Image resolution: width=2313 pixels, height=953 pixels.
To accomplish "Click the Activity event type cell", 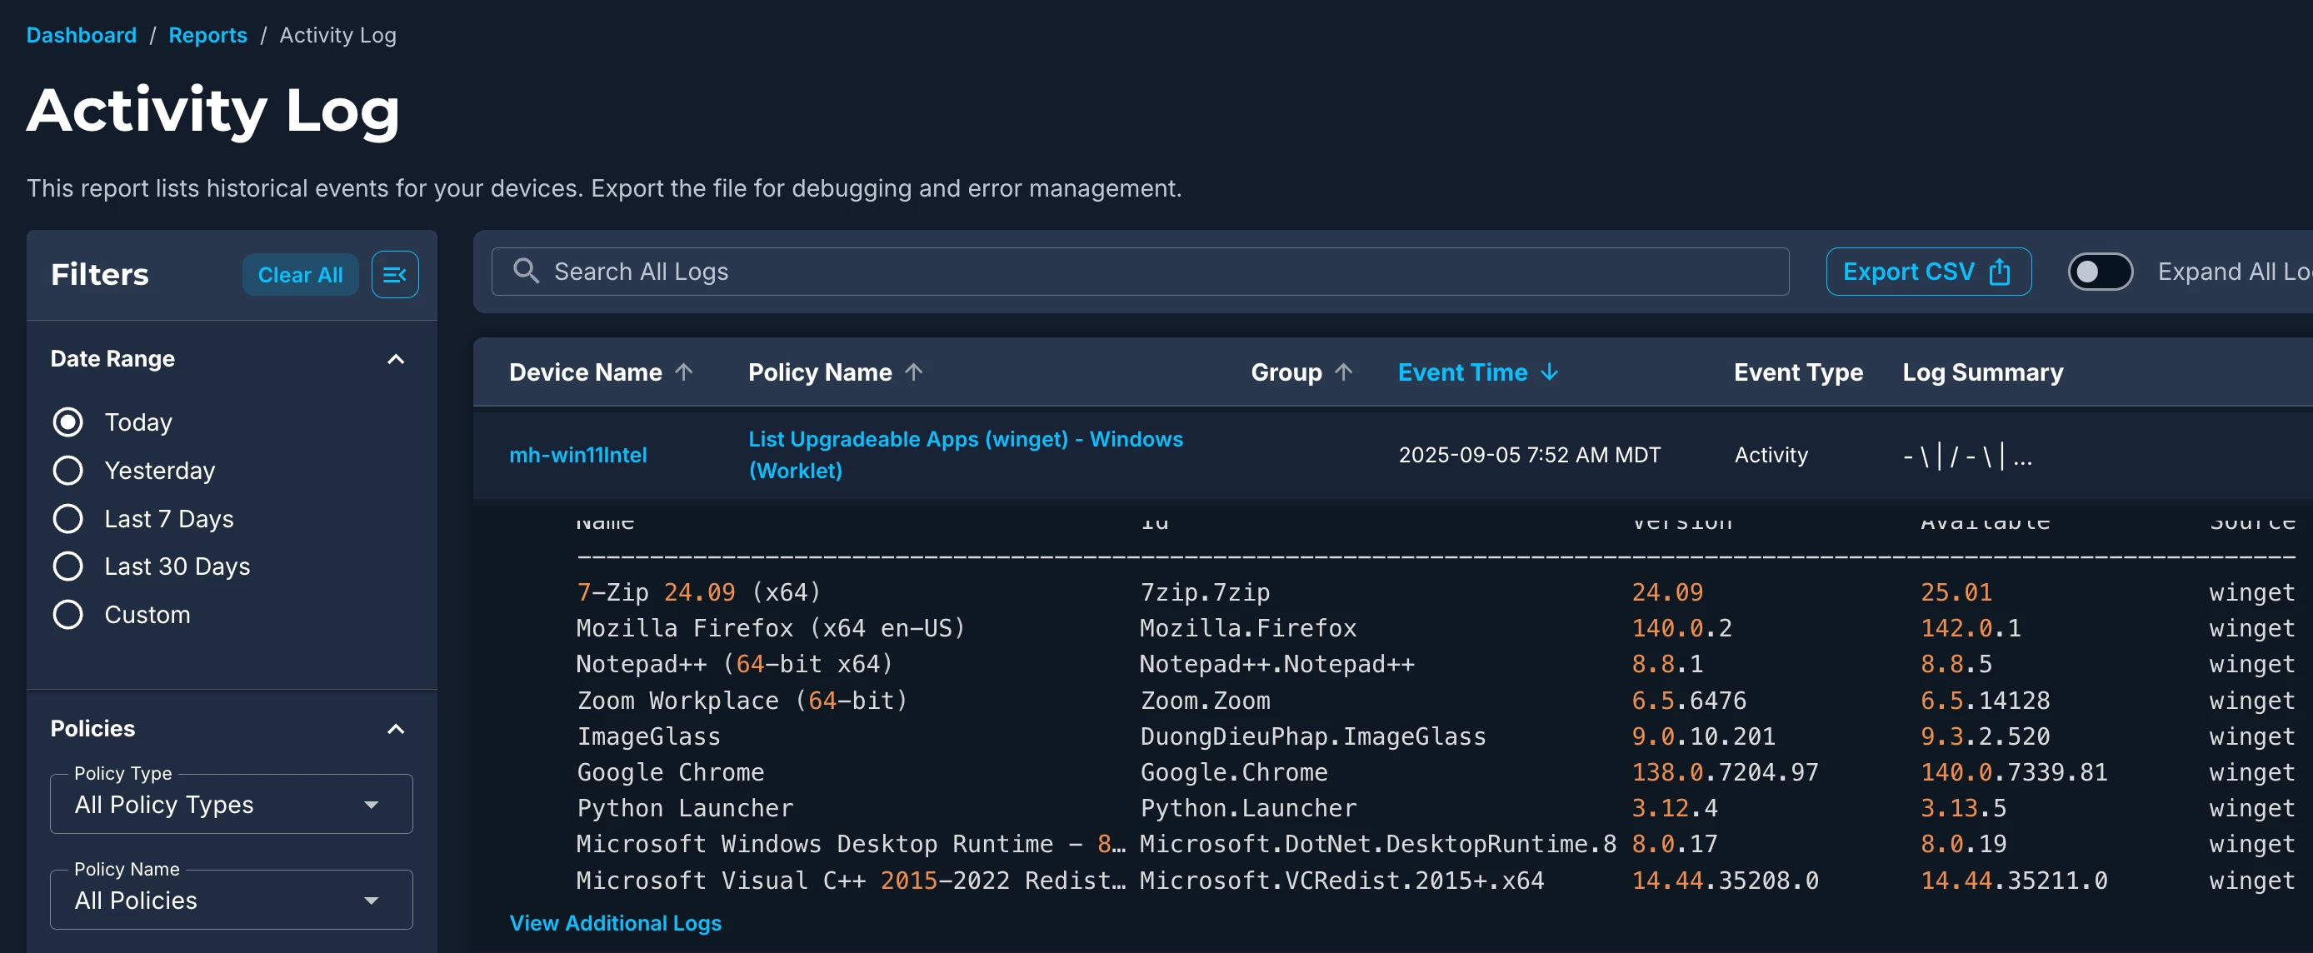I will click(1771, 455).
